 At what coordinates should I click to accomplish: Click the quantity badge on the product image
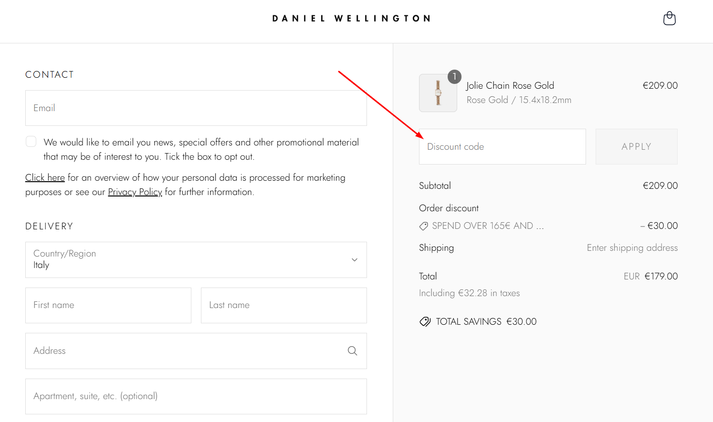(454, 76)
